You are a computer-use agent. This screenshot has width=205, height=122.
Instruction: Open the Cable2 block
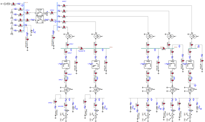[96, 64]
